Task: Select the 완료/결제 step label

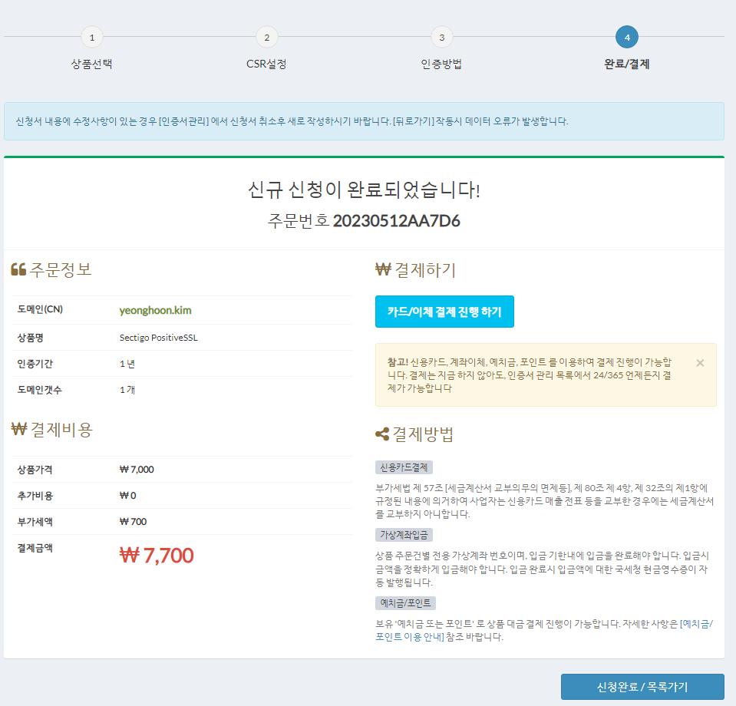Action: tap(627, 64)
